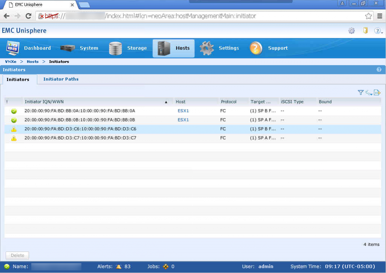Open first ESX1 host link

point(183,111)
